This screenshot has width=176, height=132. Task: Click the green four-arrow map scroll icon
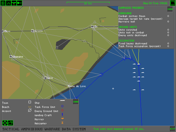coord(5,123)
